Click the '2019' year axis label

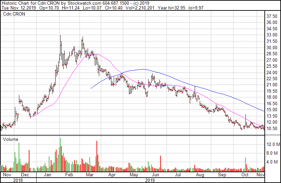click(150, 180)
